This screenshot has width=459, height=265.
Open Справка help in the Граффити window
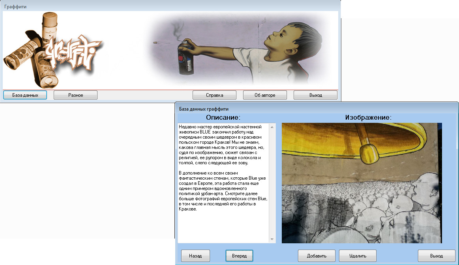pyautogui.click(x=215, y=95)
